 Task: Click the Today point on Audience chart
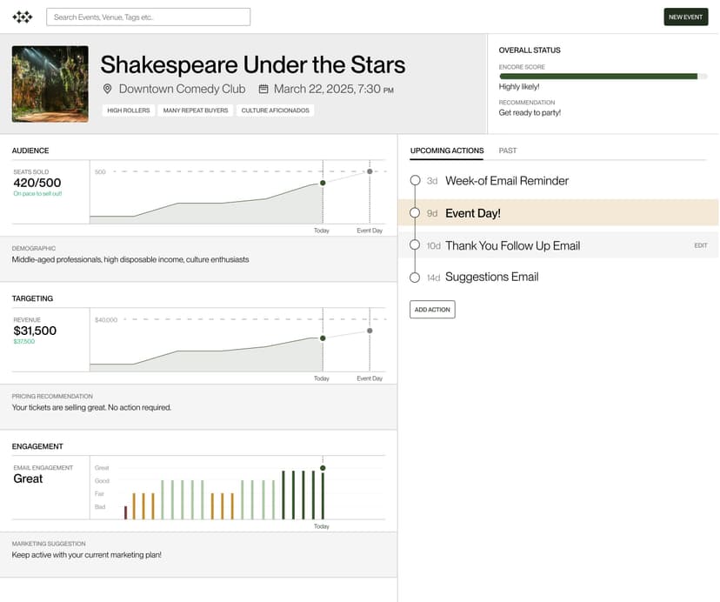[x=323, y=183]
